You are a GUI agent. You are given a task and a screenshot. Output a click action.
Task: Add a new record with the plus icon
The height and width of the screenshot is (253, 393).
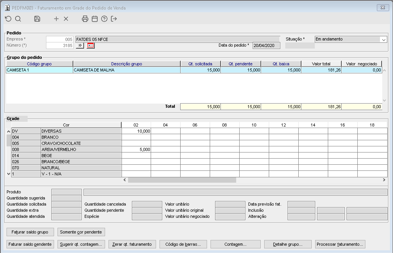56,19
